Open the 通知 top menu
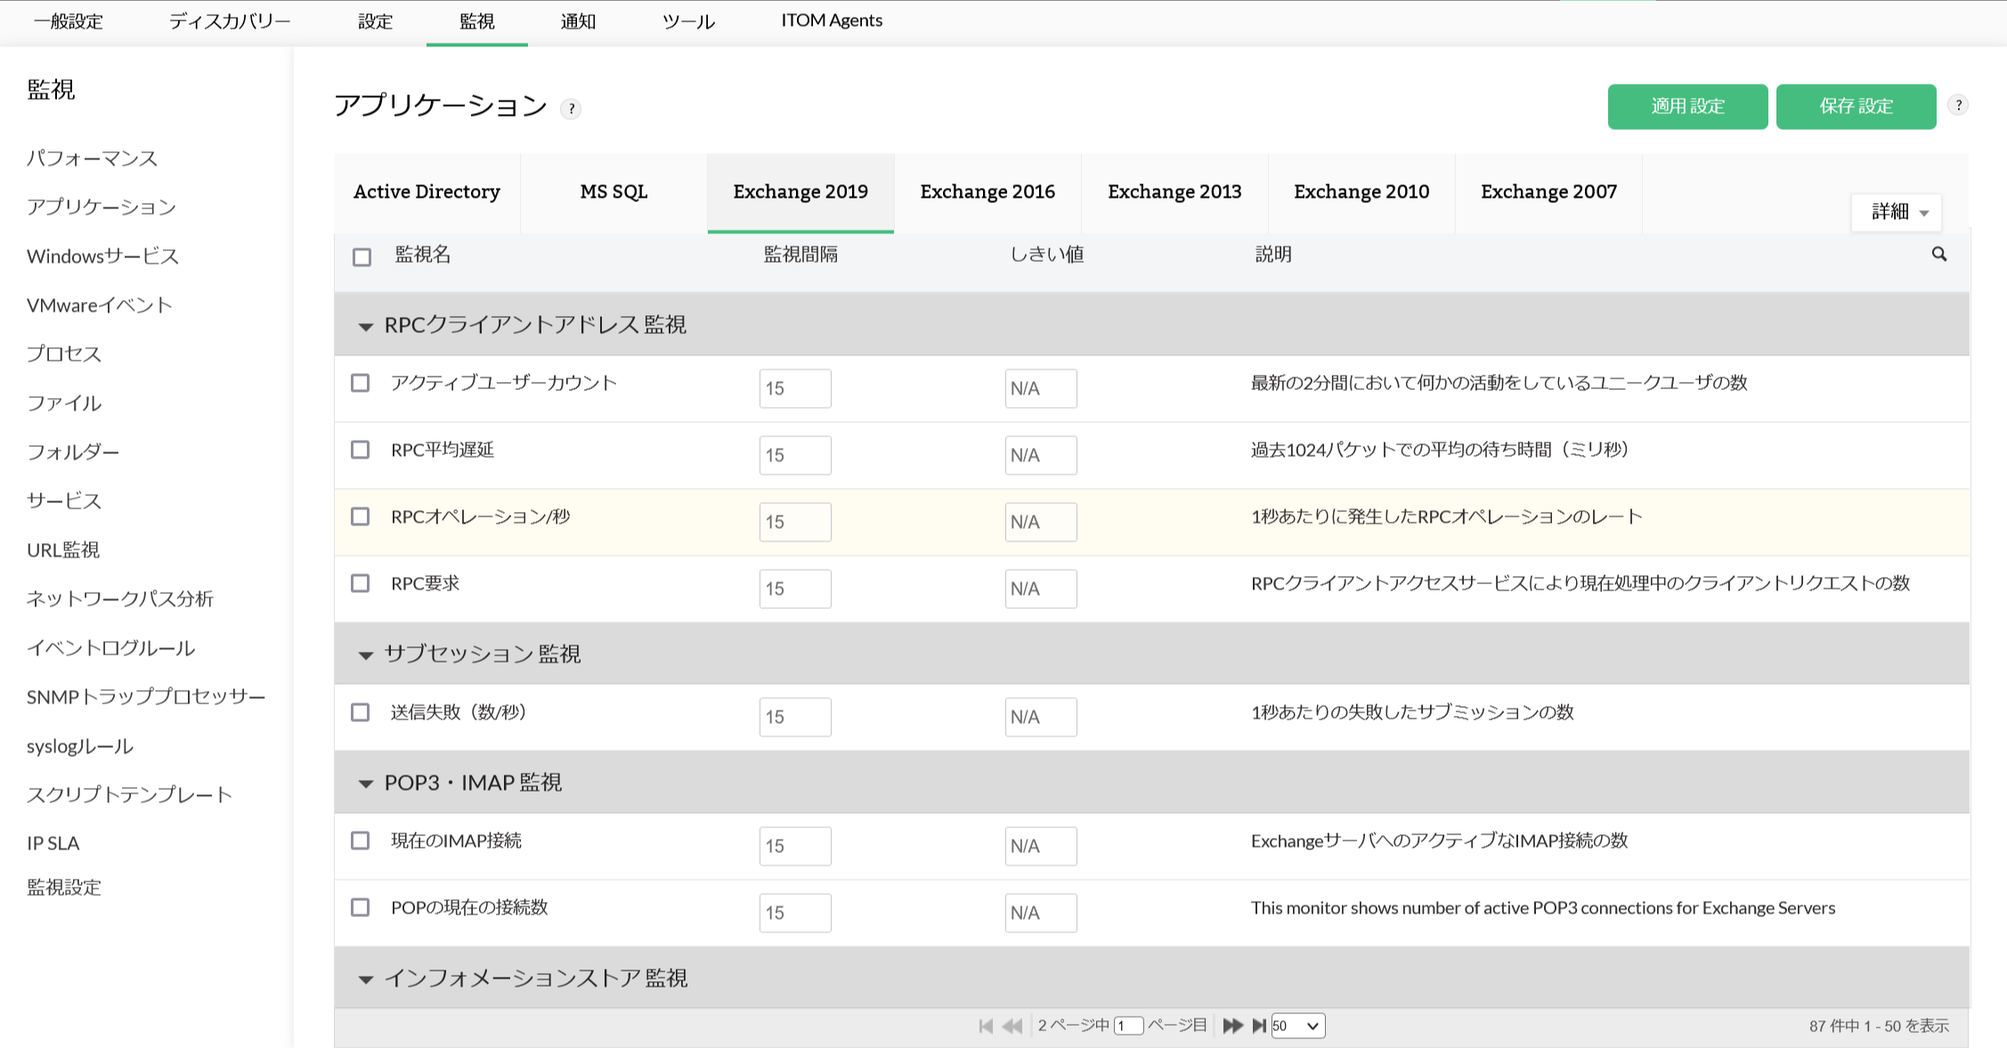 (x=578, y=21)
